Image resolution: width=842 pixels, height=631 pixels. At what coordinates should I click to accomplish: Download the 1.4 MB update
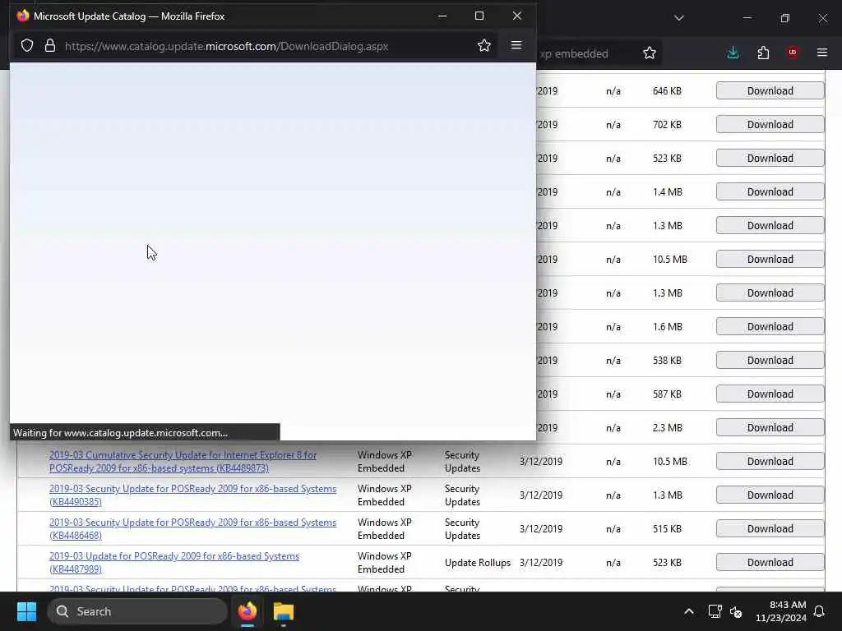pyautogui.click(x=770, y=192)
